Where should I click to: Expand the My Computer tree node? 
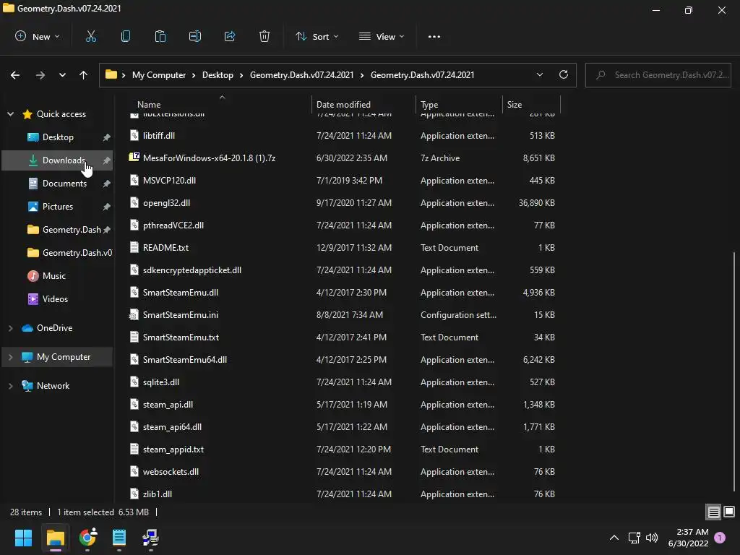pyautogui.click(x=10, y=357)
